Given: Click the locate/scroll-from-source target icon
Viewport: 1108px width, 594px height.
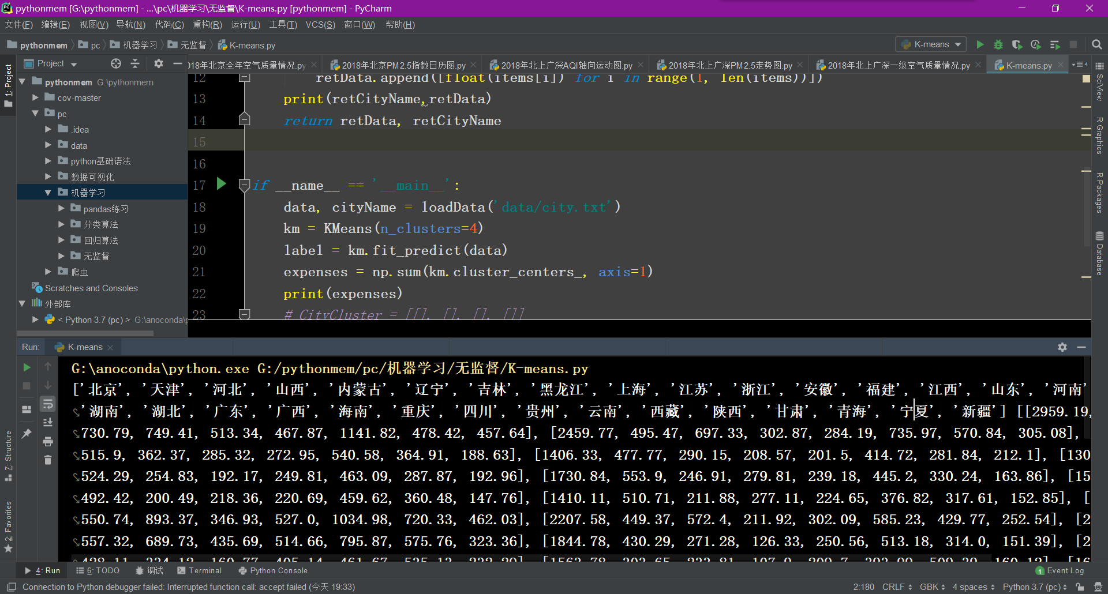Looking at the screenshot, I should coord(116,63).
